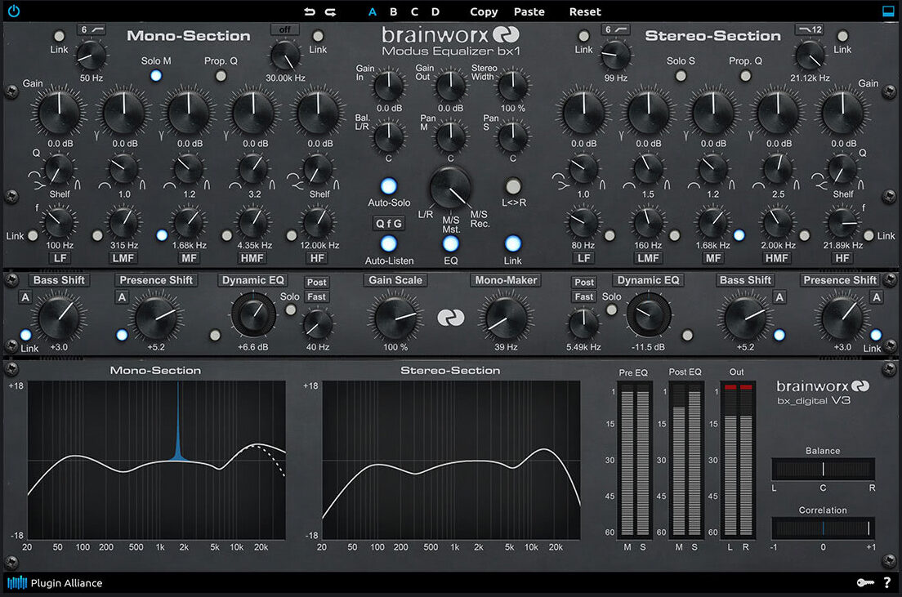
Task: Click the power bypass icon
Action: pyautogui.click(x=13, y=11)
